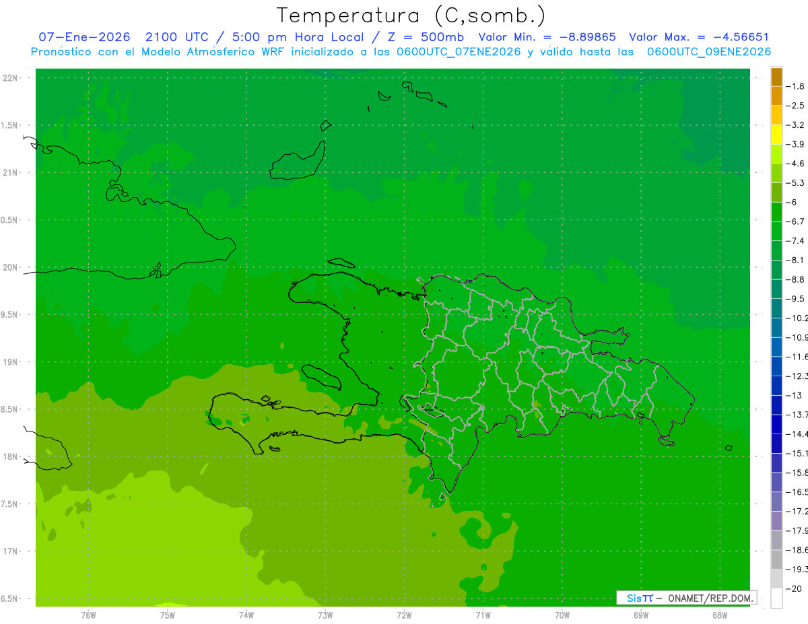Click the -1.8 legend value
The width and height of the screenshot is (808, 624).
tap(796, 86)
